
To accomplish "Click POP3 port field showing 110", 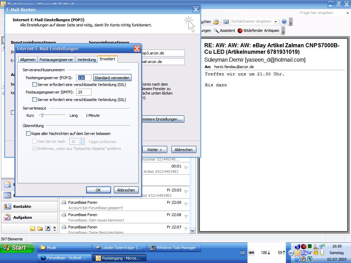I will point(84,78).
